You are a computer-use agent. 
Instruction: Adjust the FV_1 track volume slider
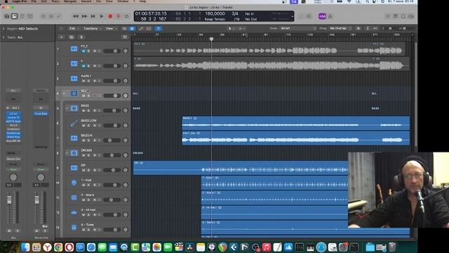pos(112,51)
